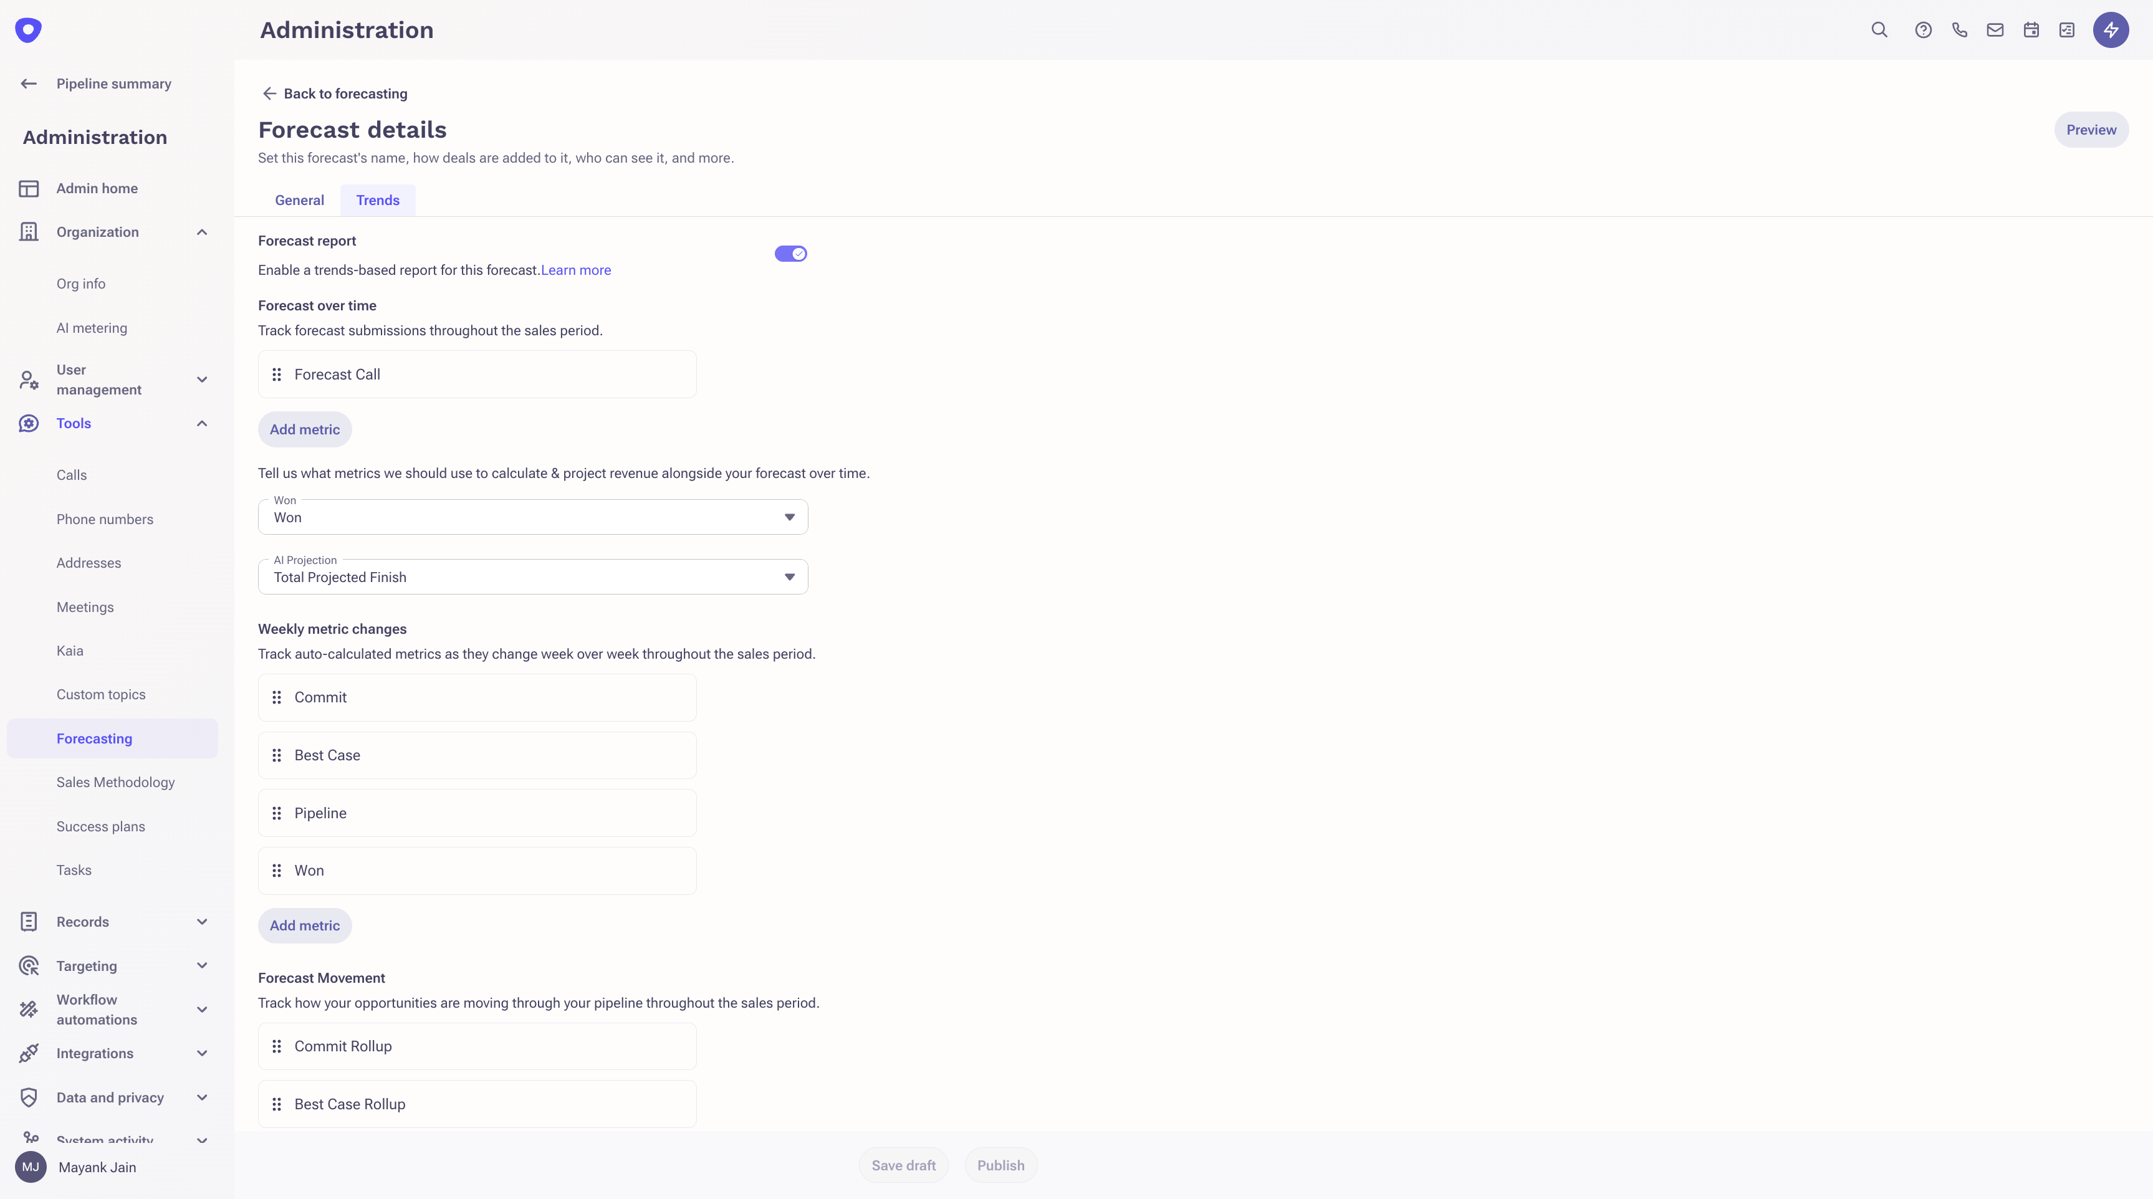
Task: Select the Trends tab
Action: (378, 201)
